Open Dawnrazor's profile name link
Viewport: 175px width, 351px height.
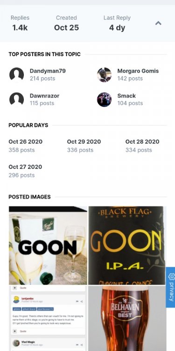(x=44, y=96)
